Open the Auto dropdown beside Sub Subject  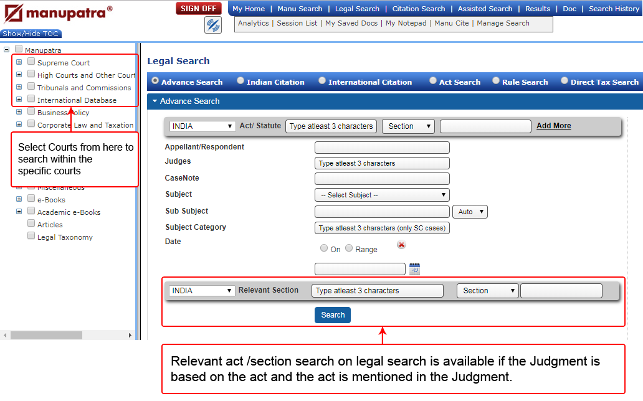pyautogui.click(x=470, y=212)
